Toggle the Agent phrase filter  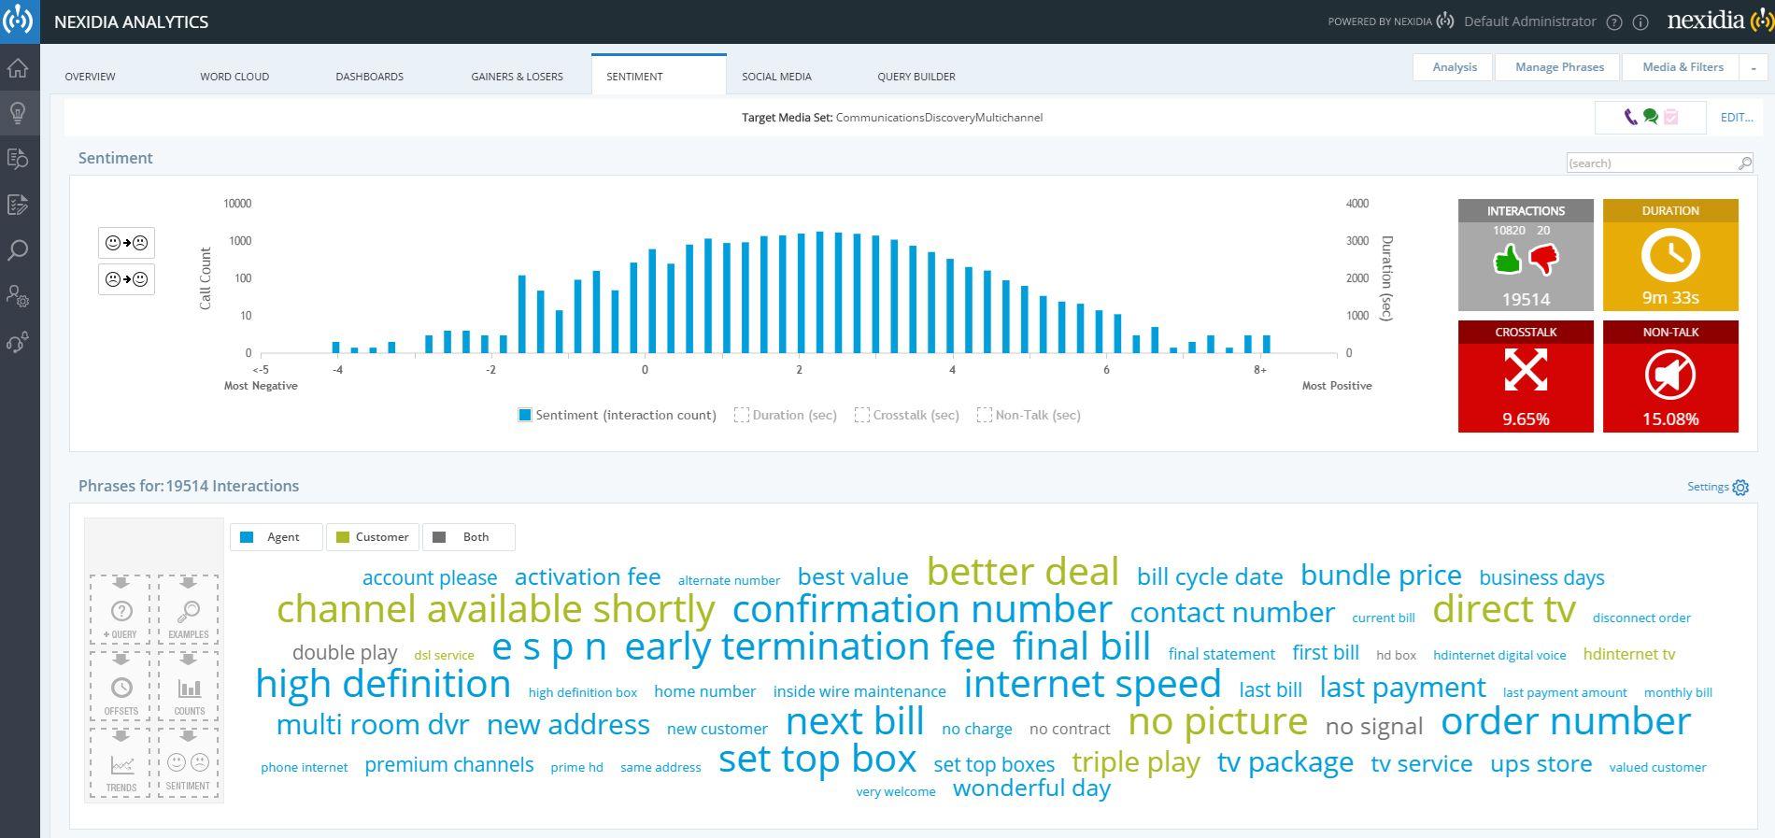click(x=277, y=537)
